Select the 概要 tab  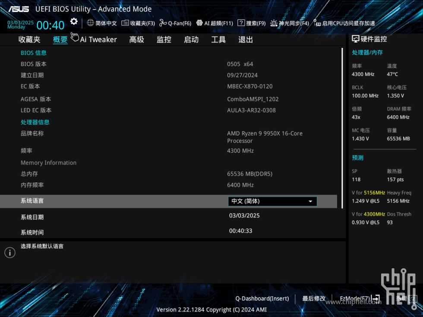click(60, 40)
